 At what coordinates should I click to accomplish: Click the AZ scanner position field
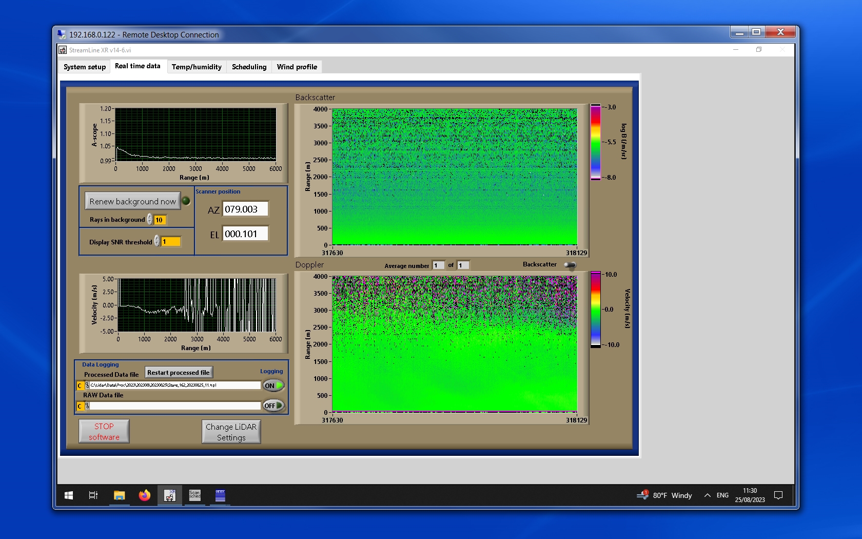(x=245, y=209)
